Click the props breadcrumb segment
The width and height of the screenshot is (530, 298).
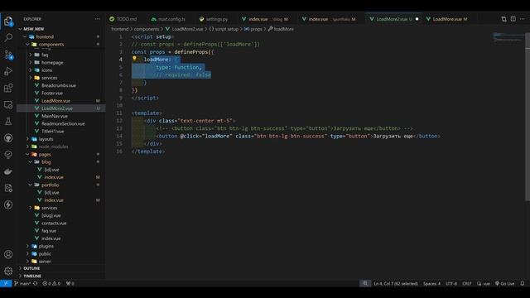253,29
